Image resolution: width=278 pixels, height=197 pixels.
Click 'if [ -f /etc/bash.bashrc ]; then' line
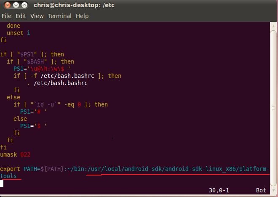[x=67, y=76]
